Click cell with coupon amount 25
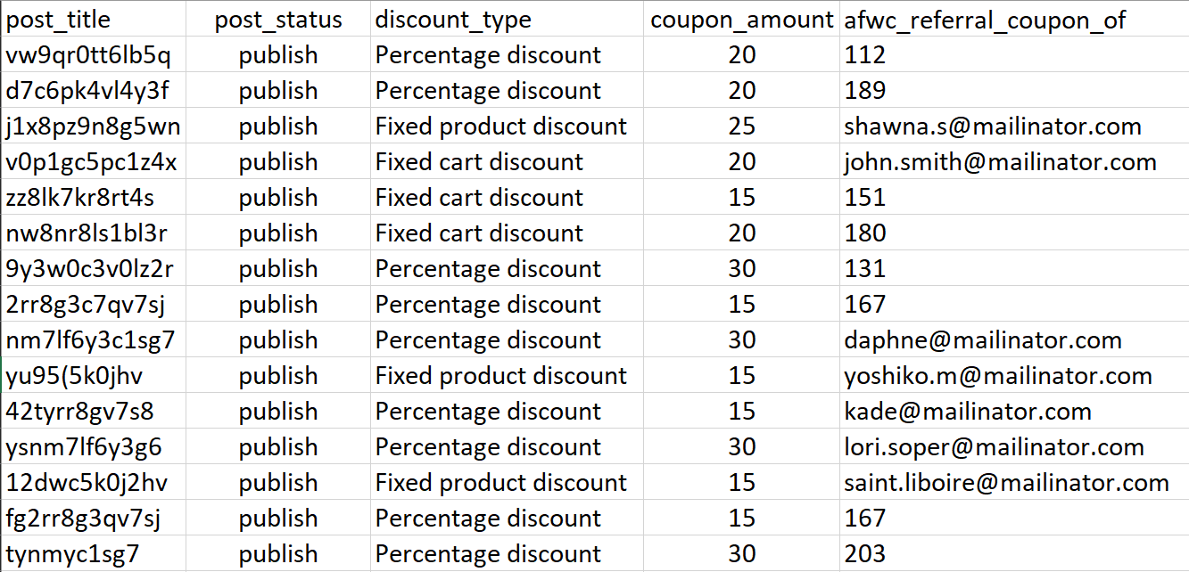1189x572 pixels. pos(741,127)
